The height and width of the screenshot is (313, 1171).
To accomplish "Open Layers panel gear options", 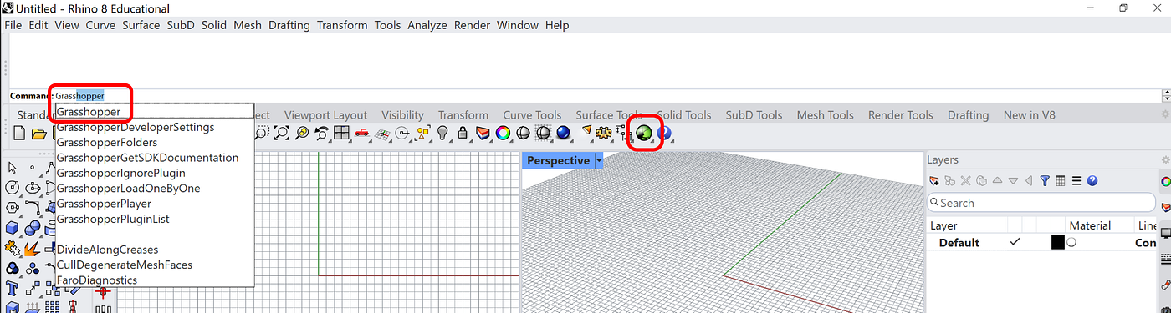I will coord(1165,159).
